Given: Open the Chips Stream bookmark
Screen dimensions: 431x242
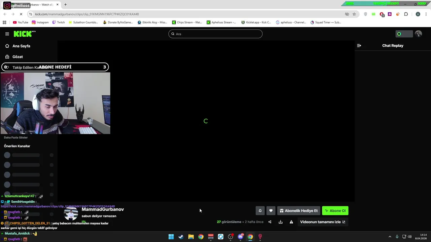Looking at the screenshot, I should tap(187, 23).
